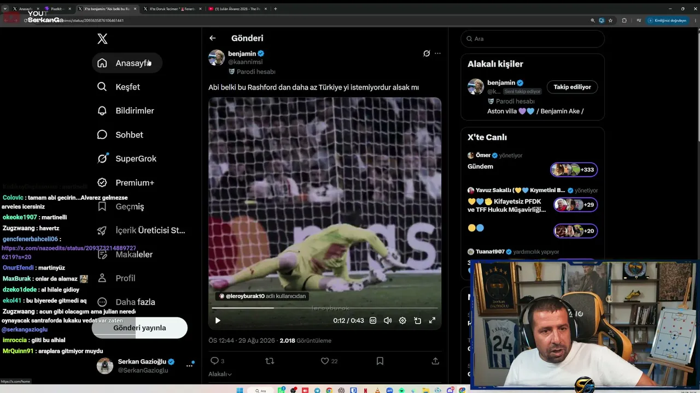Image resolution: width=700 pixels, height=393 pixels.
Task: Open Windows Start menu
Action: point(240,390)
